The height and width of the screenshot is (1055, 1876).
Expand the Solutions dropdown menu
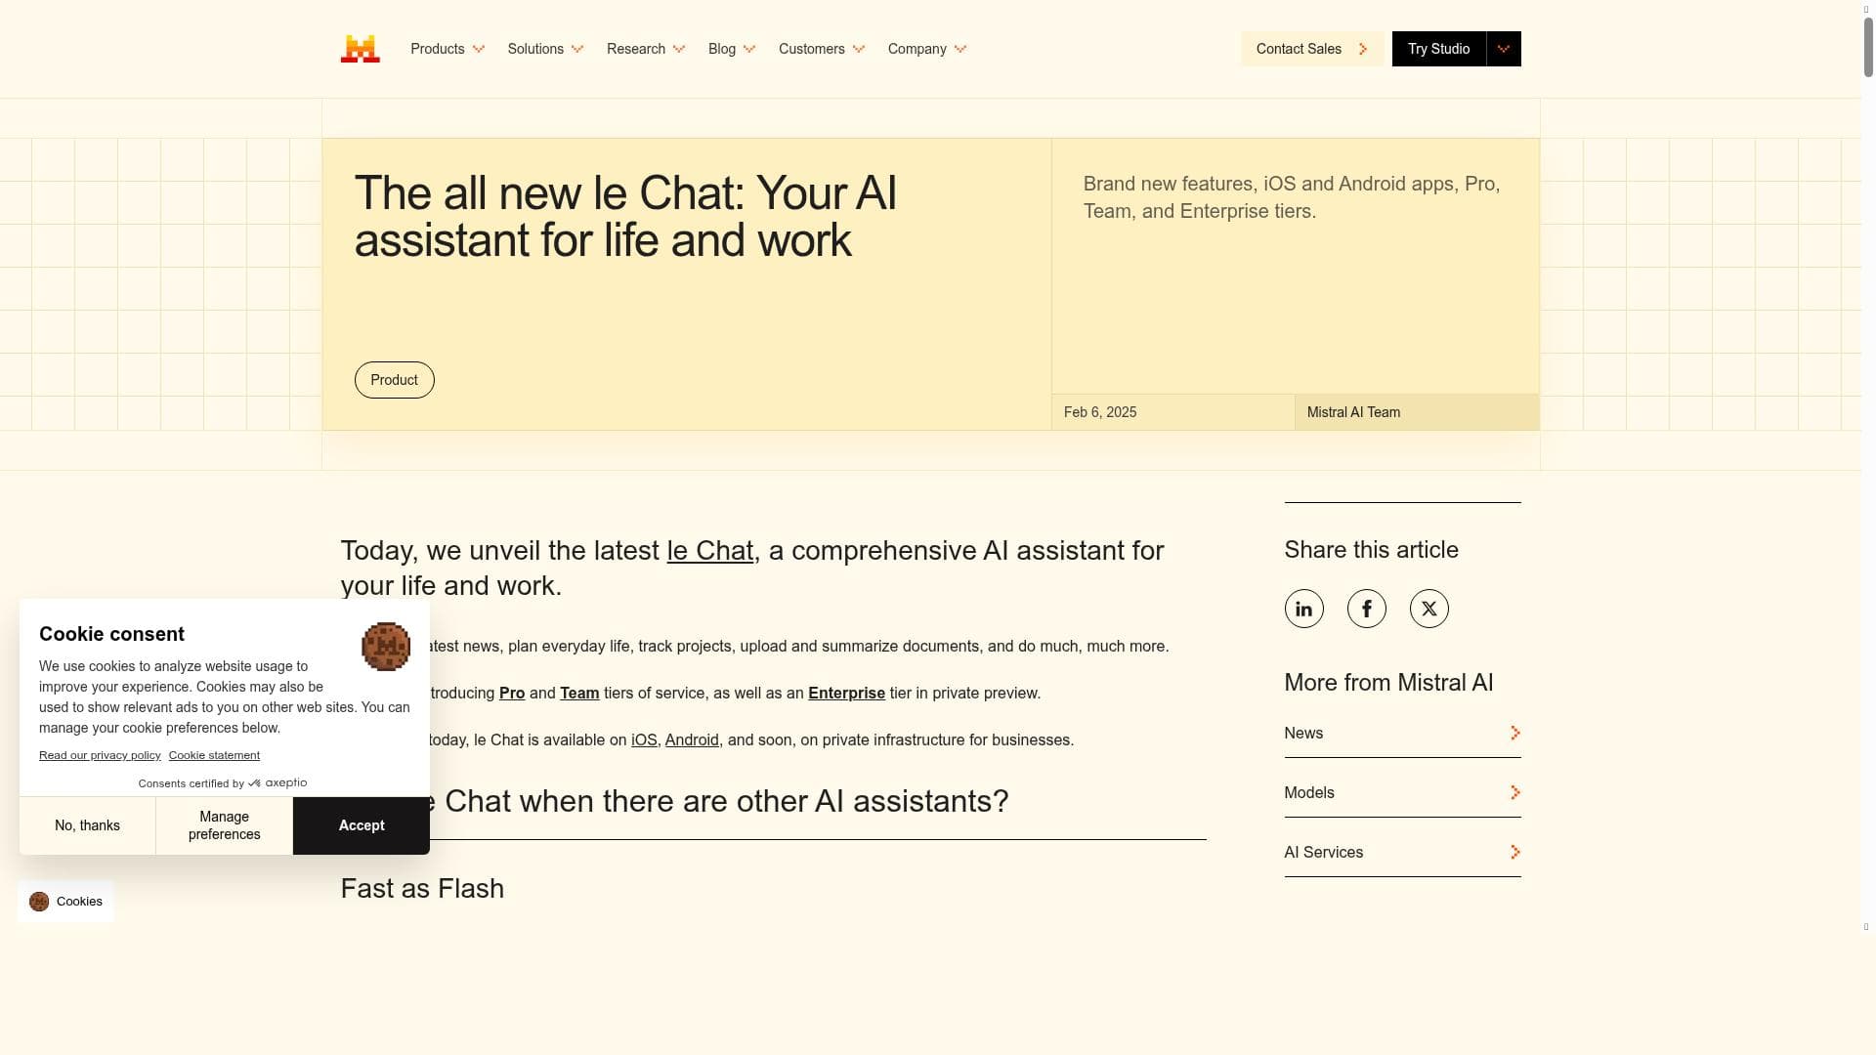545,49
